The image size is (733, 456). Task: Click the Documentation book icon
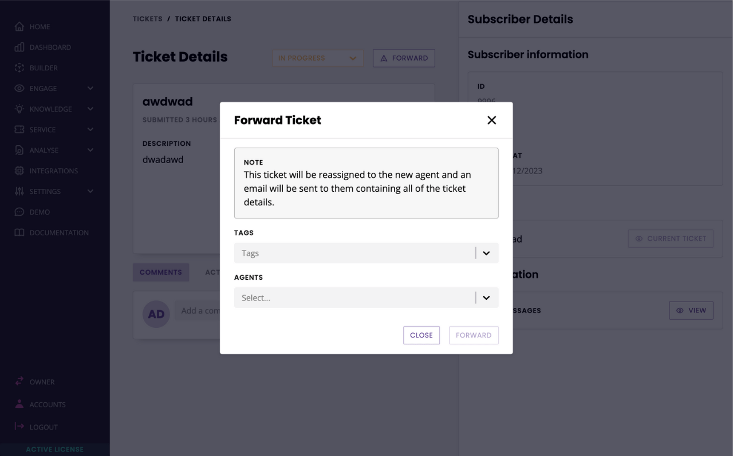19,232
